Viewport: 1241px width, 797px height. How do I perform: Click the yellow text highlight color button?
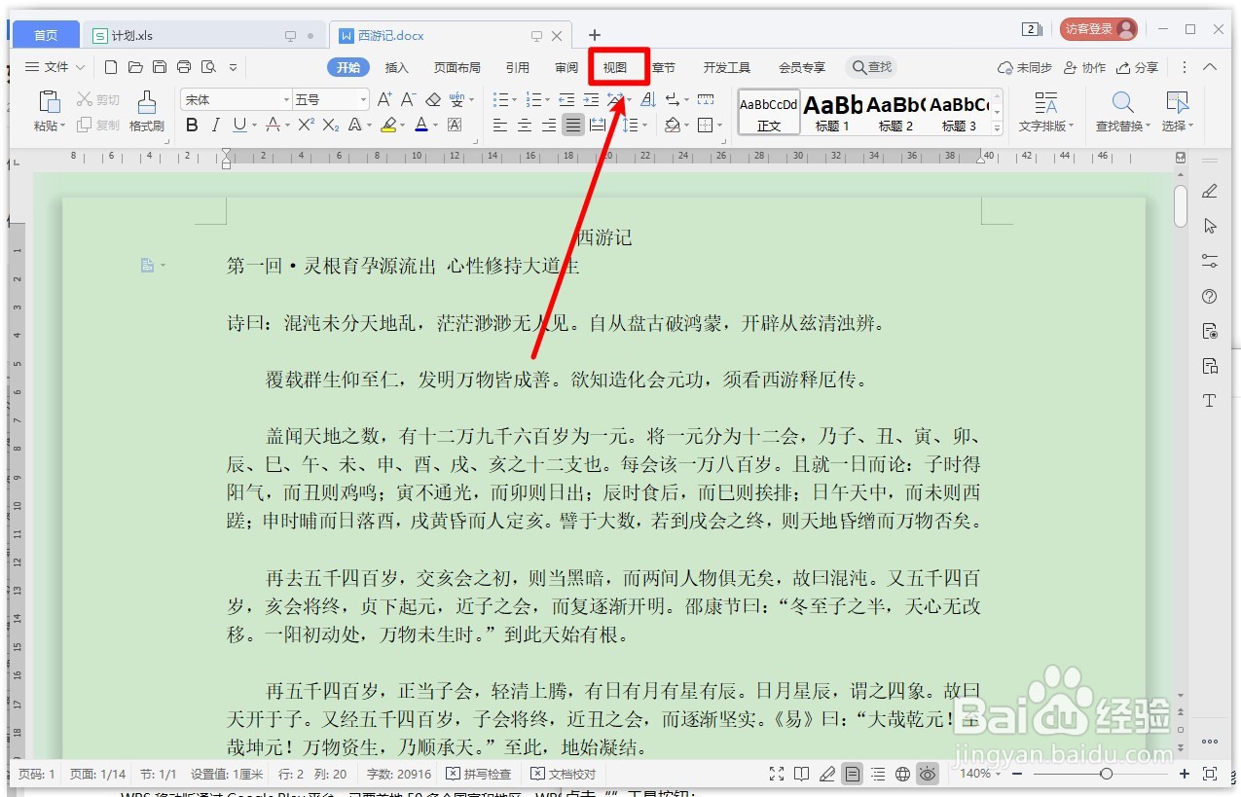(387, 125)
